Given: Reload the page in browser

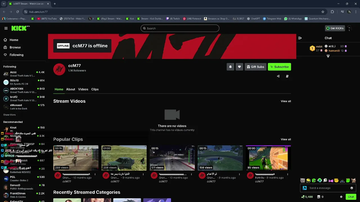Looking at the screenshot, I should (x=17, y=12).
